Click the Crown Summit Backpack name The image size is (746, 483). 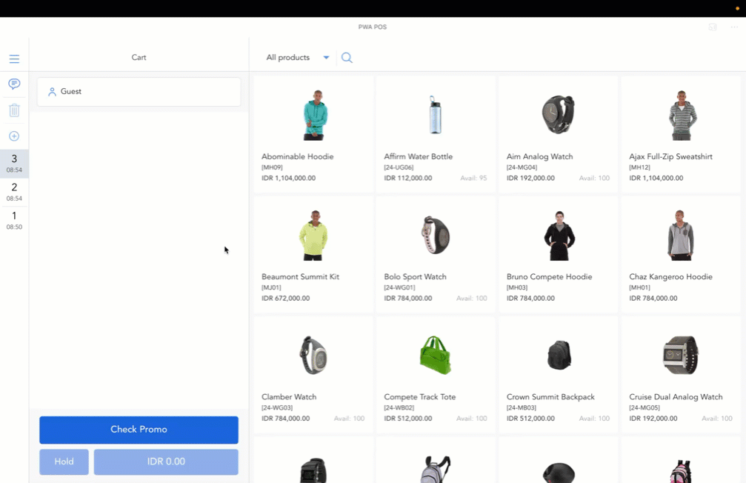pos(550,397)
